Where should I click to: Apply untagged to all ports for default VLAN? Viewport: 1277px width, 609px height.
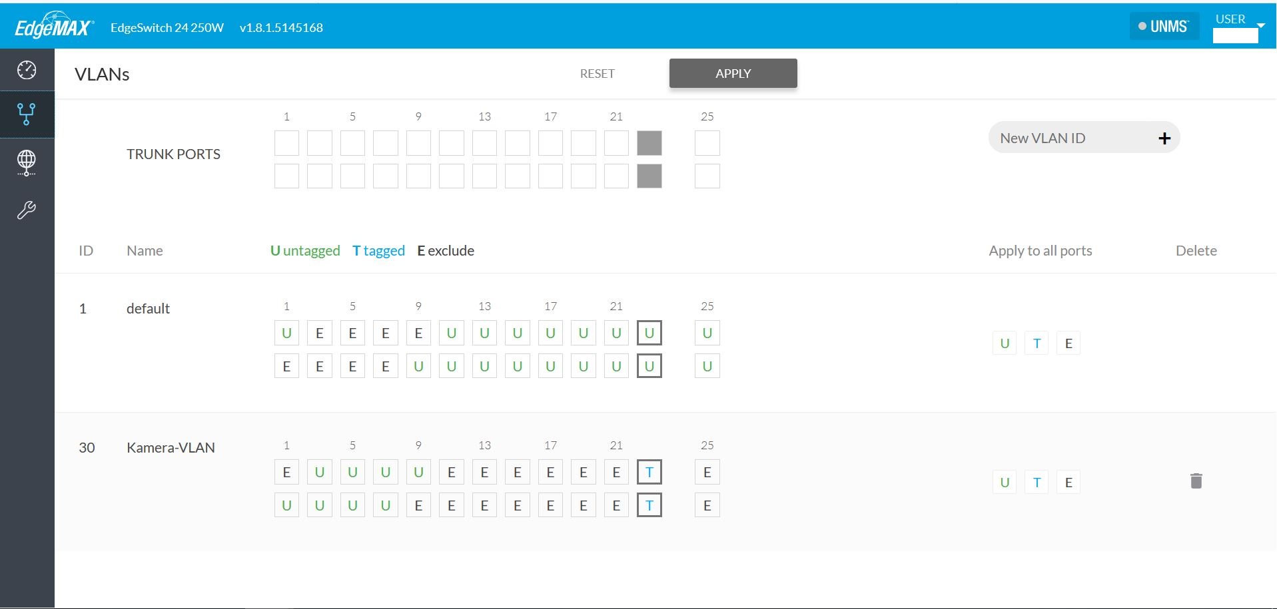point(1005,343)
